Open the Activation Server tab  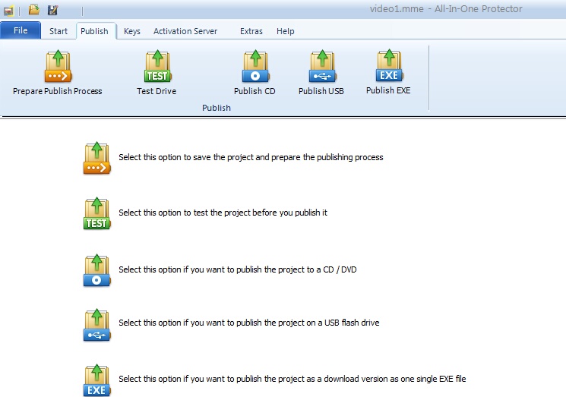185,31
